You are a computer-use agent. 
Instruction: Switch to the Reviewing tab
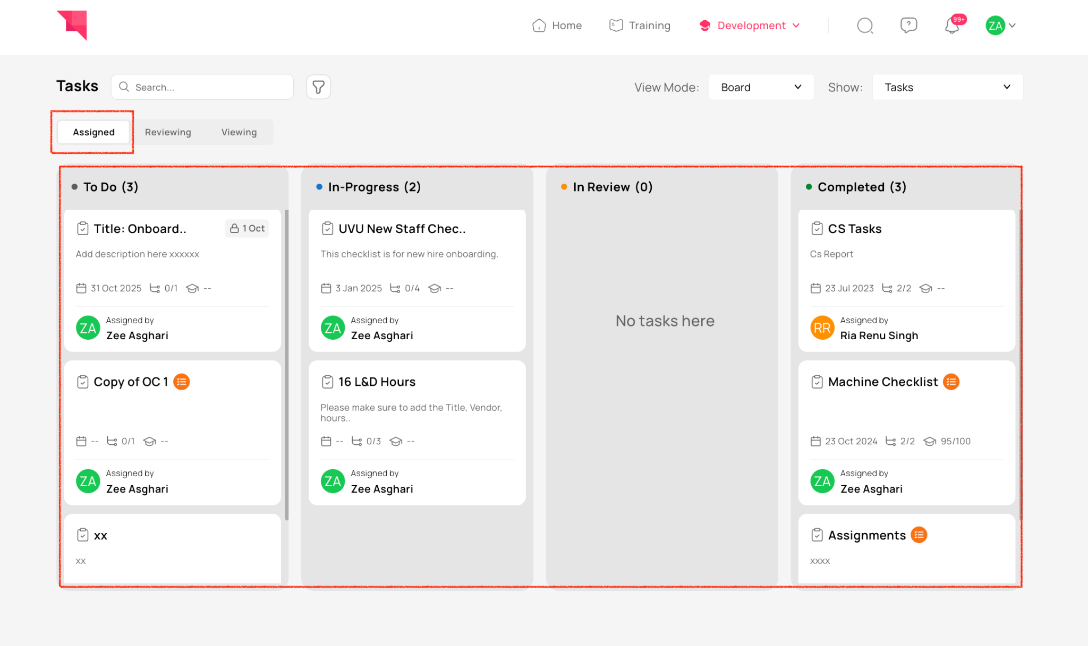[168, 132]
